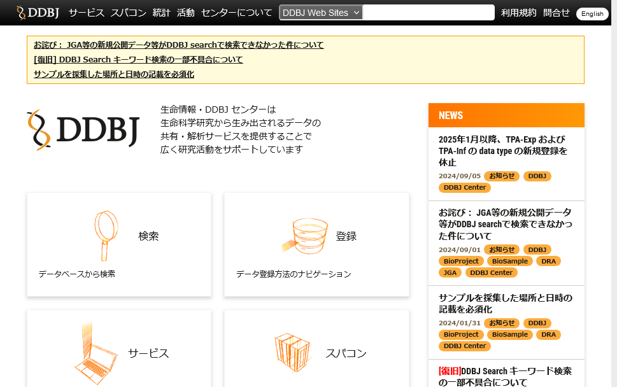Open the サービス menu

click(87, 12)
